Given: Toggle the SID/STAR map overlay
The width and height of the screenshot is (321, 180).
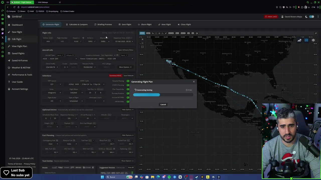Looking at the screenshot, I should coord(171,33).
